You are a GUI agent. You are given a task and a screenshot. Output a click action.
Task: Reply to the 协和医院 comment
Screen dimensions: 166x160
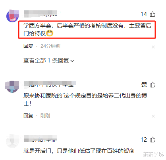pyautogui.click(x=28, y=116)
